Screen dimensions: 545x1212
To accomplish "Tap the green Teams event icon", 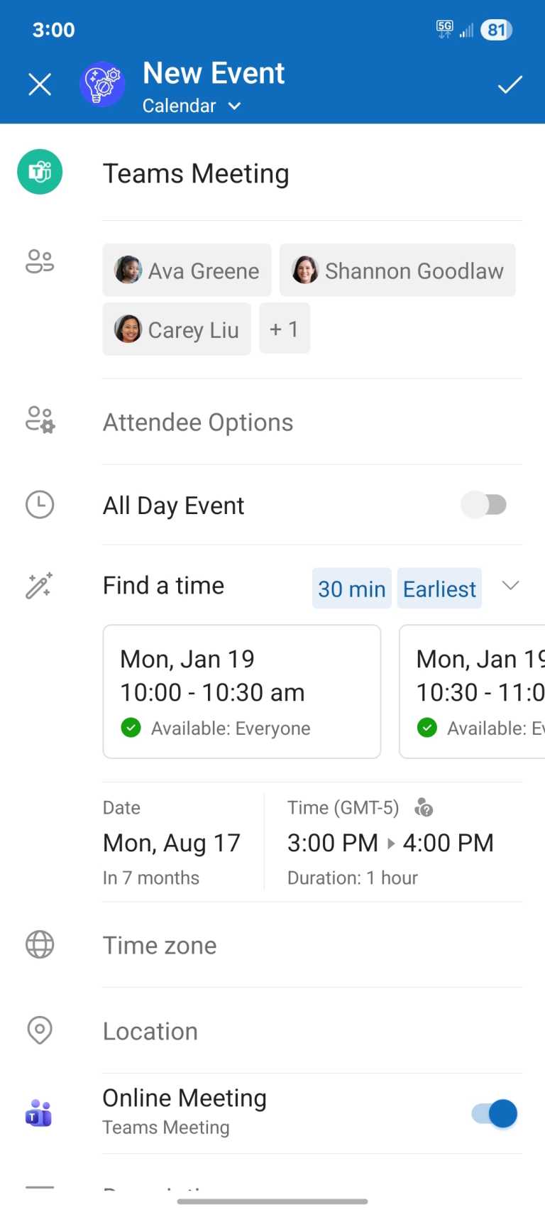I will coord(40,172).
